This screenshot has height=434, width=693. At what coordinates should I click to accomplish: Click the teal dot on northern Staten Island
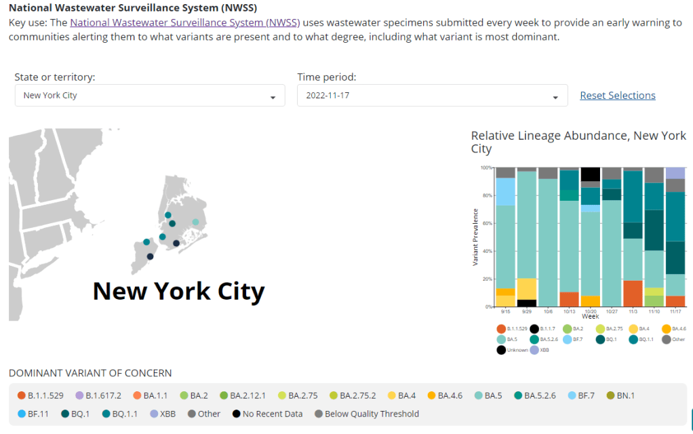(x=146, y=242)
